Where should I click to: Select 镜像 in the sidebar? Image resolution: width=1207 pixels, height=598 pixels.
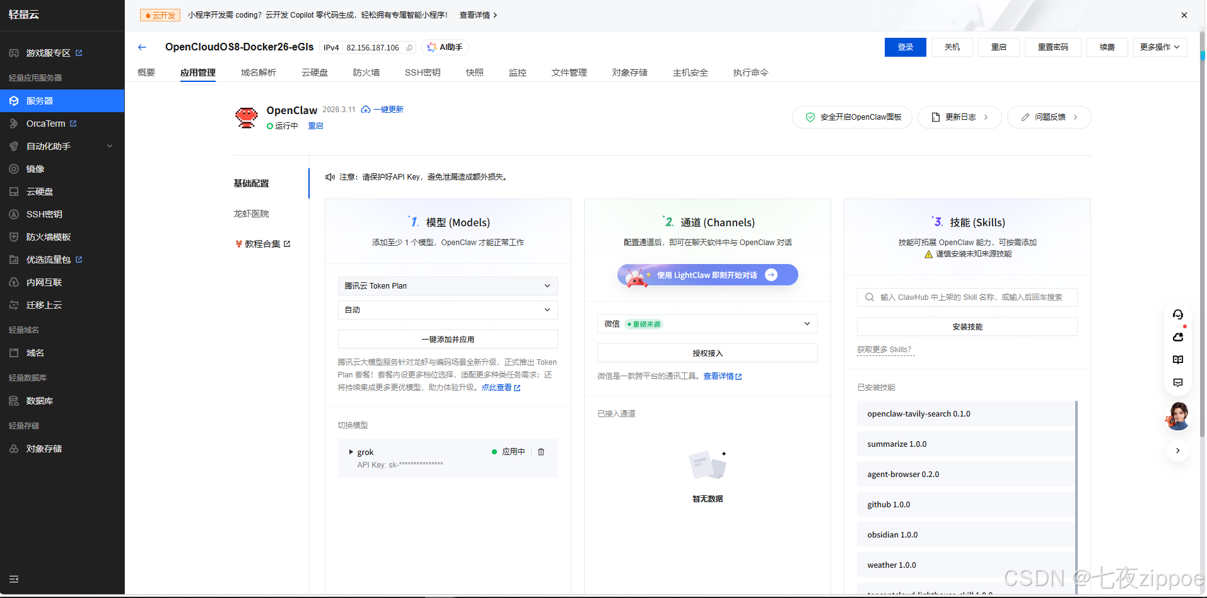pos(35,169)
